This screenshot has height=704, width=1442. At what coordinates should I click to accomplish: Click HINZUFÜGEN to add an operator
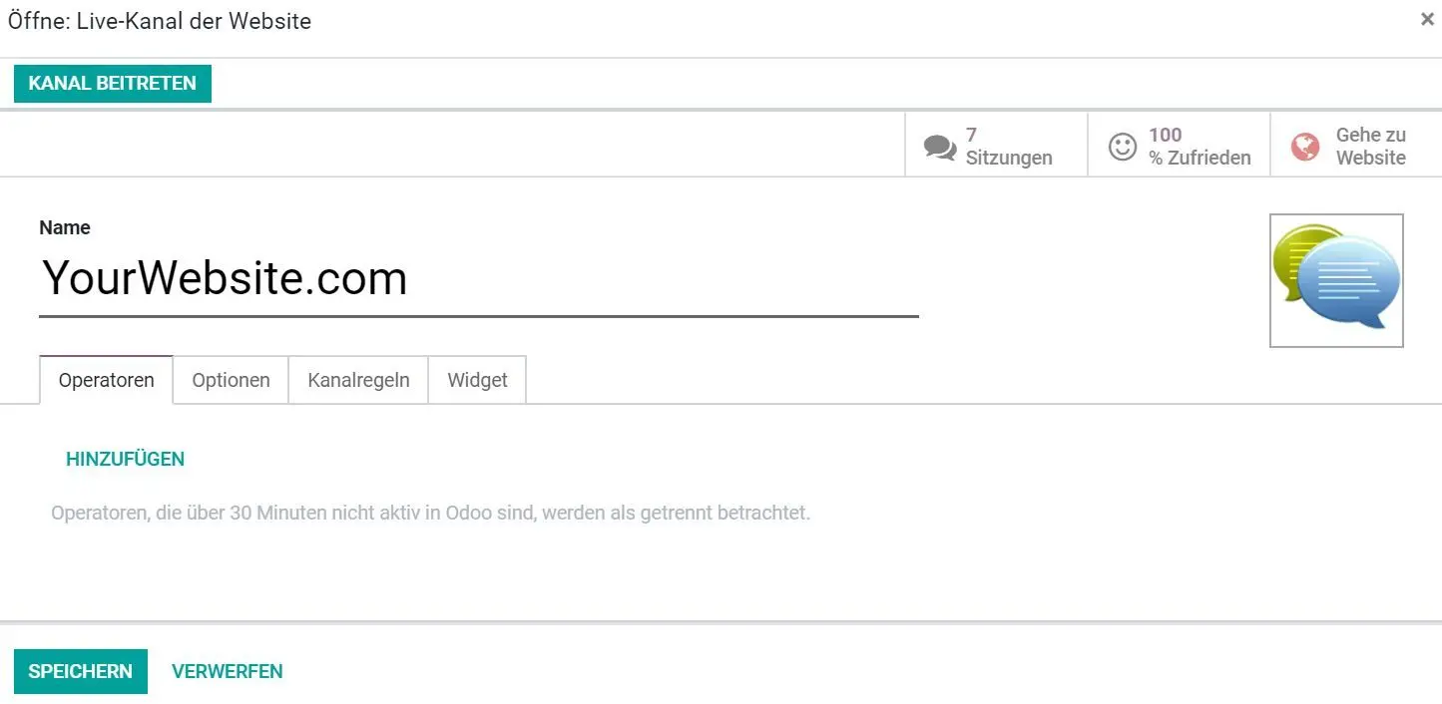click(x=125, y=459)
